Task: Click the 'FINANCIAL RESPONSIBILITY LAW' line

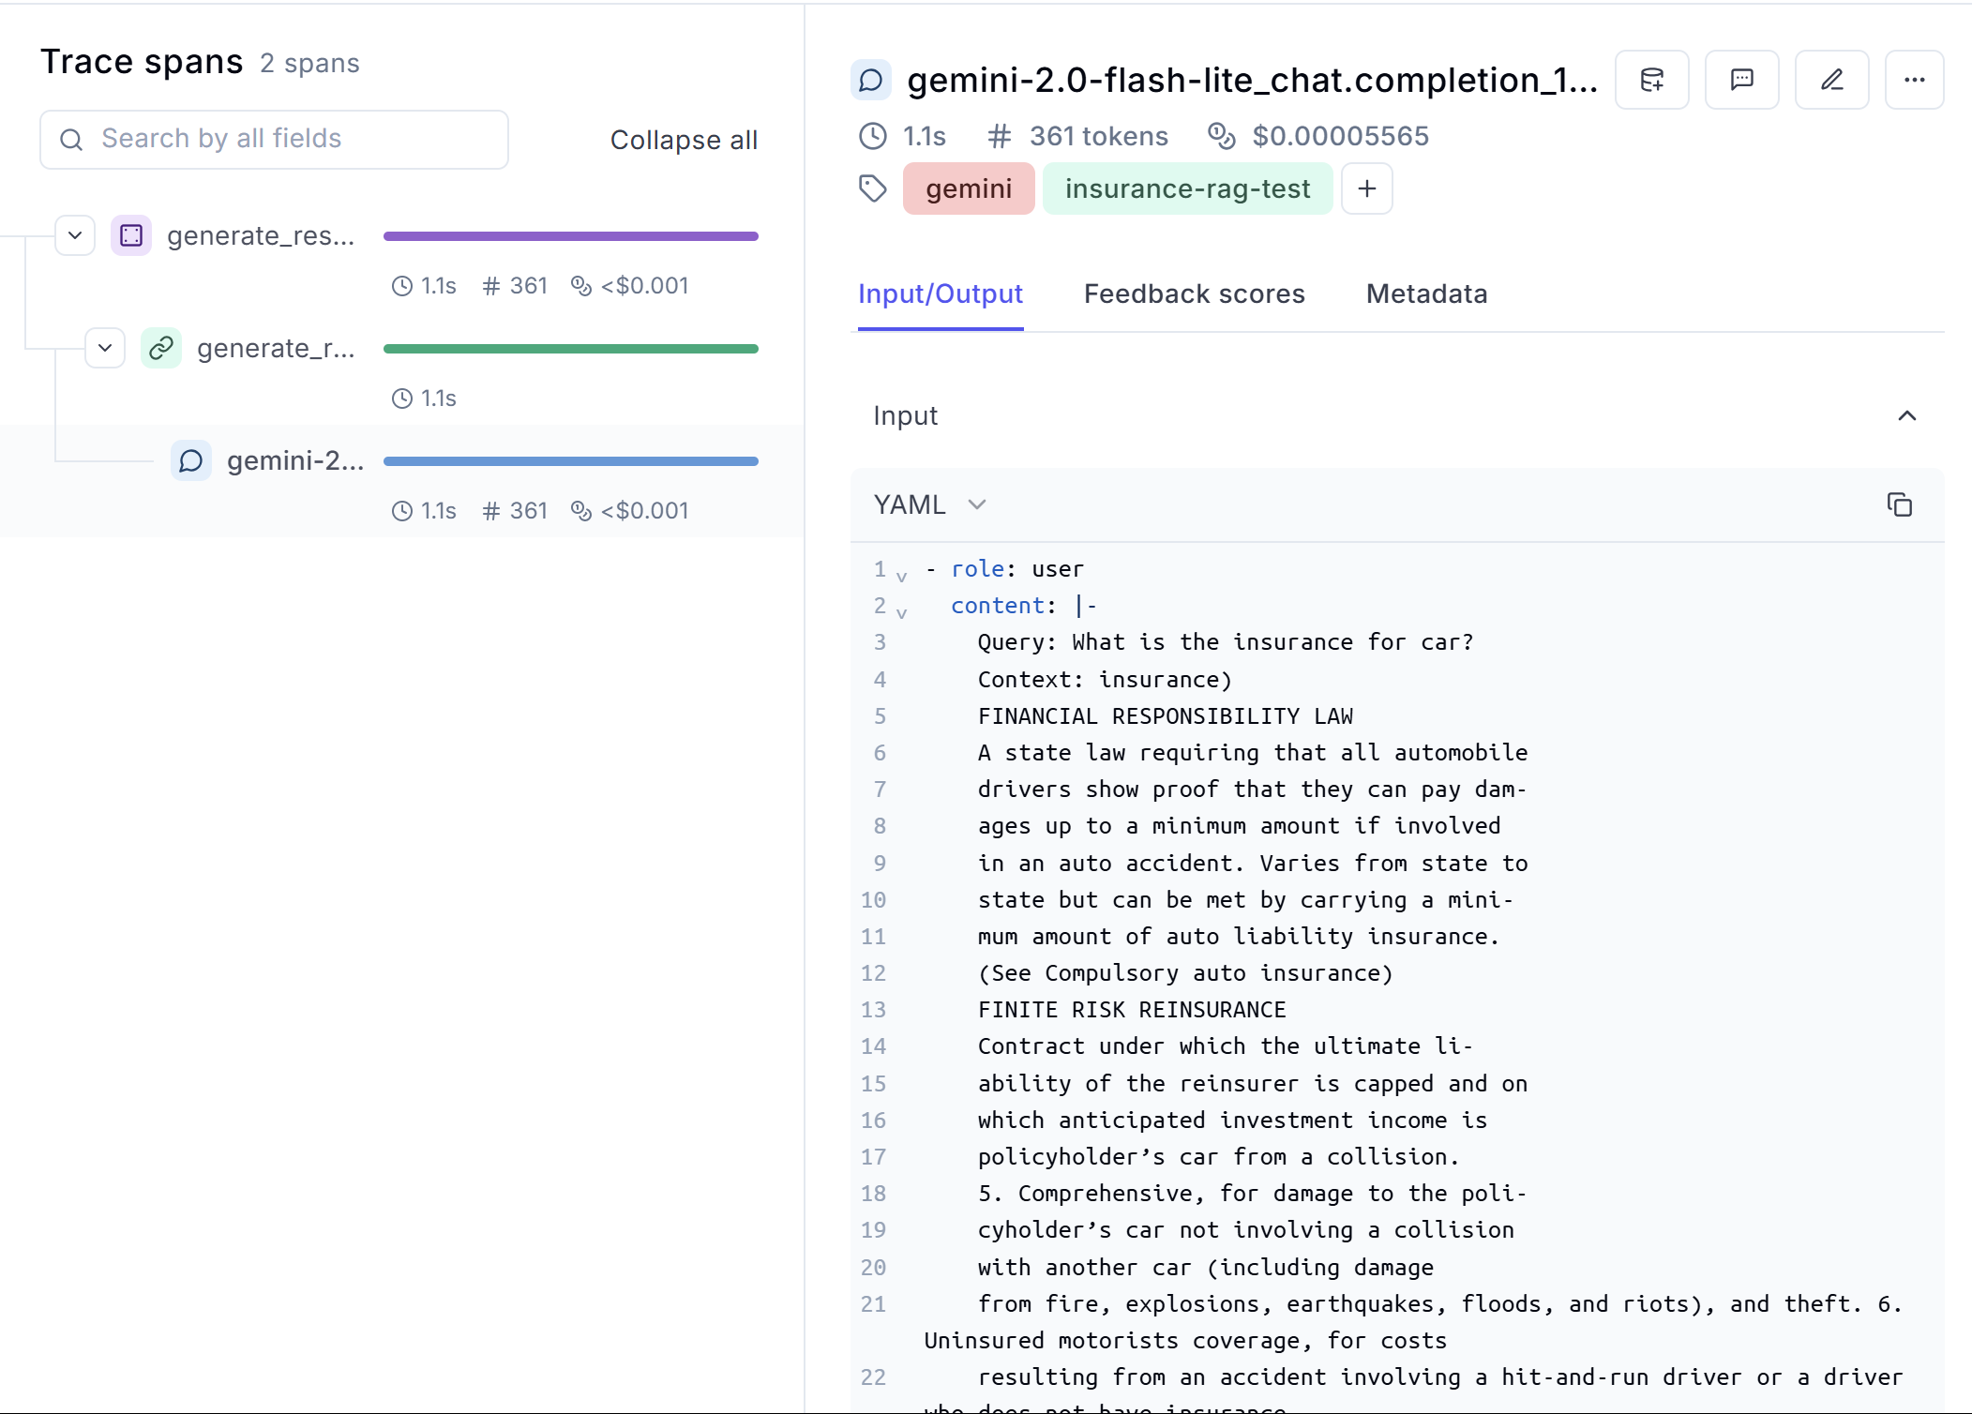Action: 1166,716
